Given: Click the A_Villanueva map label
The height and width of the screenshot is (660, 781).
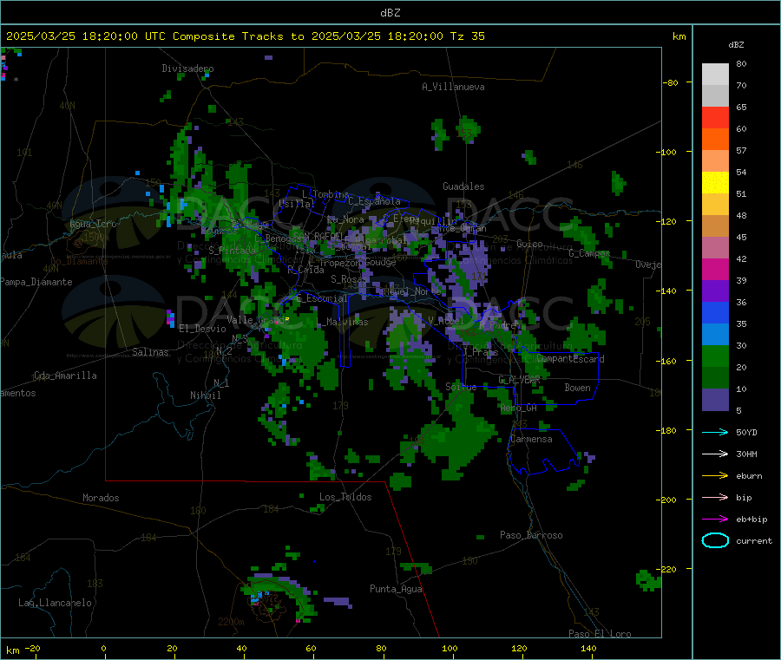Looking at the screenshot, I should point(453,87).
